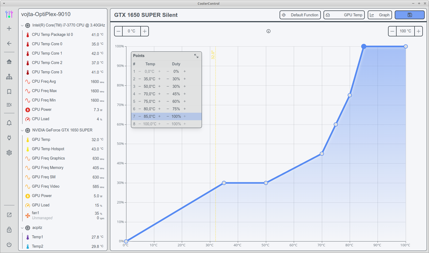This screenshot has height=253, width=429.
Task: Select point 7 row in Points table
Action: pyautogui.click(x=166, y=116)
